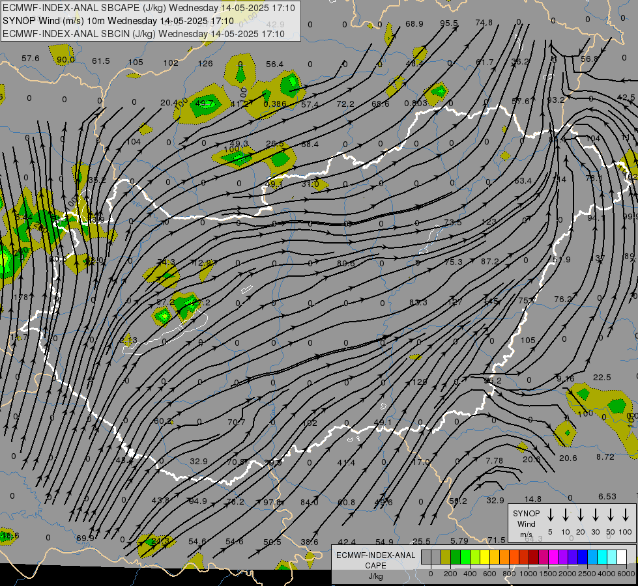Click the 7.78 value on the map

[x=495, y=460]
